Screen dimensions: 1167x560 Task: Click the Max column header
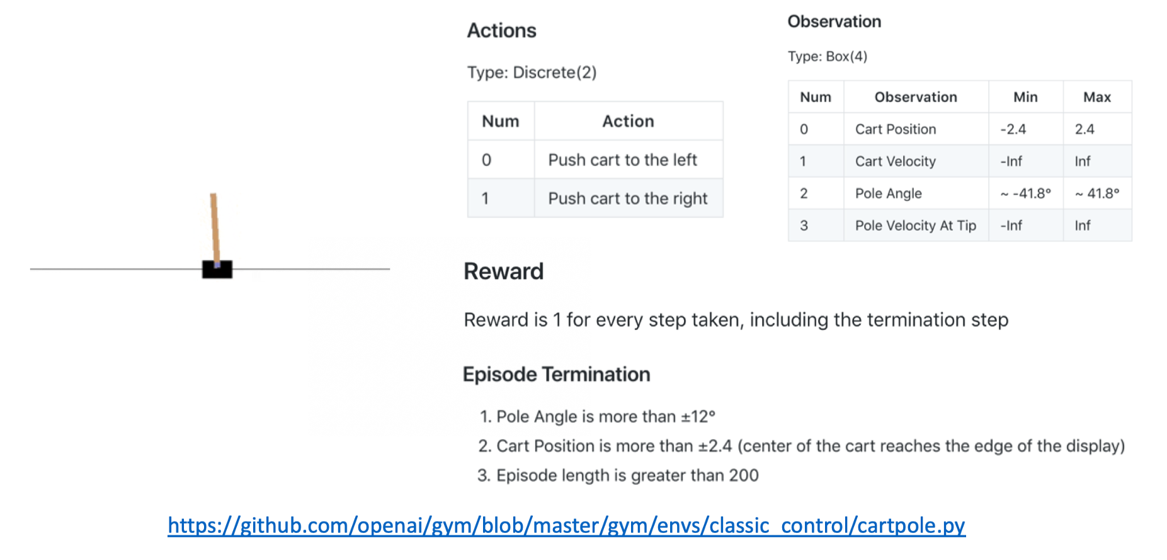coord(1096,97)
